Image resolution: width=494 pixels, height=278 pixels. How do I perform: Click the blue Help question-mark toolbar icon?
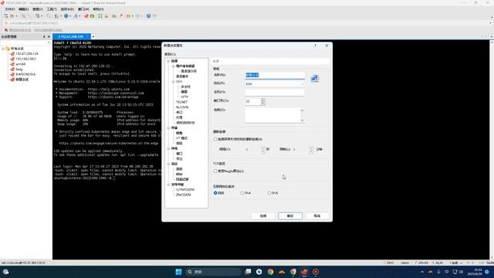coord(148,15)
